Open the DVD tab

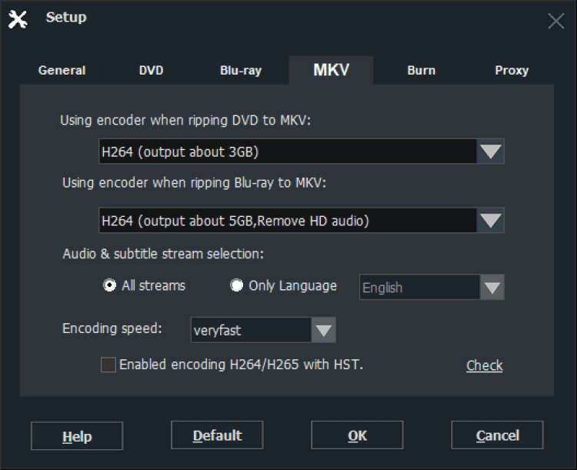coord(151,70)
